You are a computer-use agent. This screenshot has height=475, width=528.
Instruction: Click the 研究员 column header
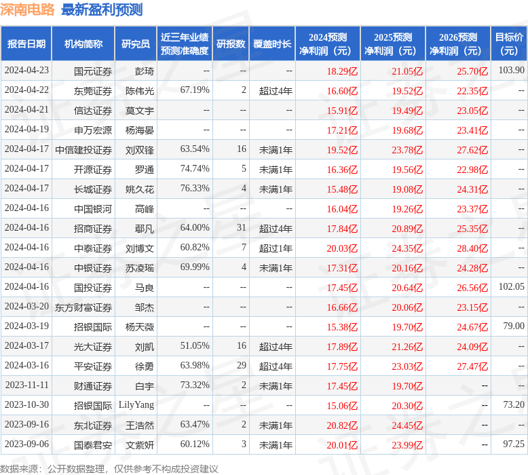135,44
